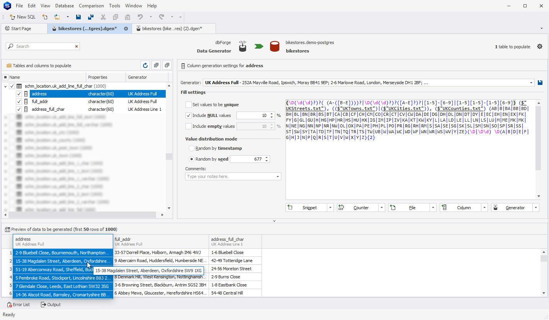
Task: Click the New SQL toolbar button
Action: click(x=22, y=17)
